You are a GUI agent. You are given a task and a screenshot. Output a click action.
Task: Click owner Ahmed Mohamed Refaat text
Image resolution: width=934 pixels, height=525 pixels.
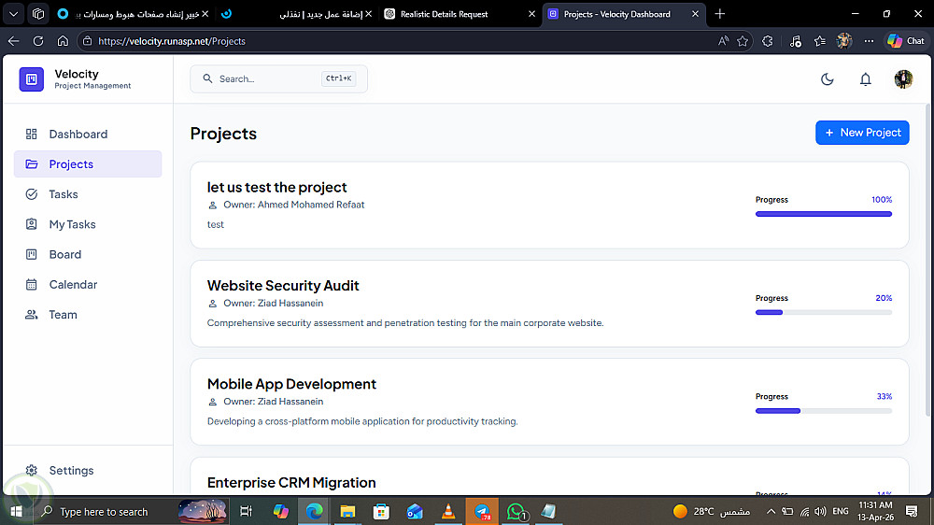(293, 205)
